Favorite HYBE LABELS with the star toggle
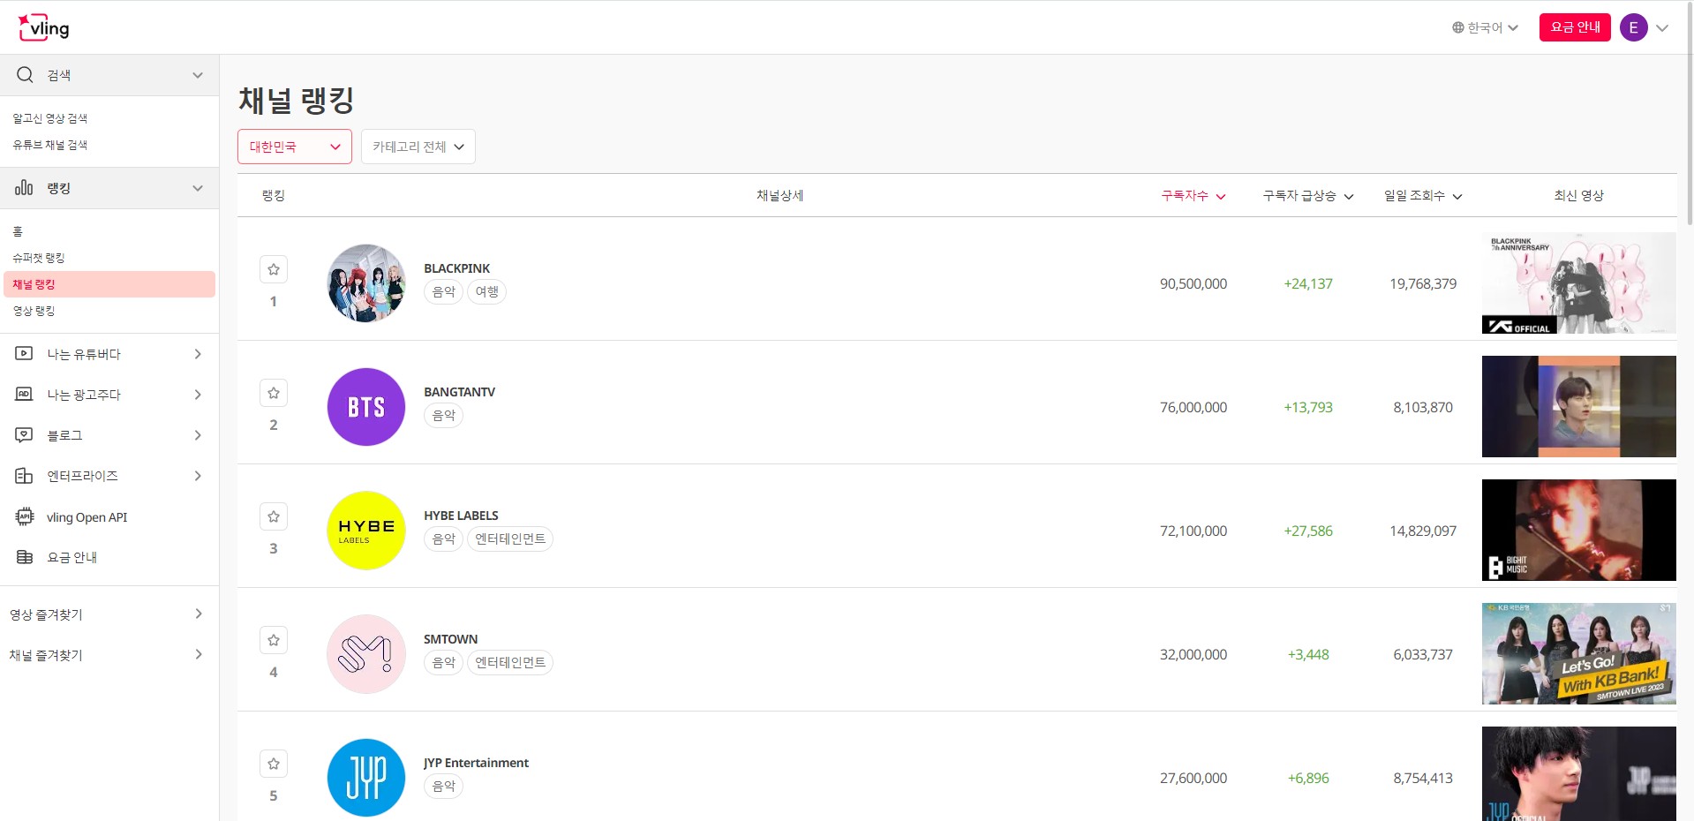The height and width of the screenshot is (821, 1694). click(274, 516)
